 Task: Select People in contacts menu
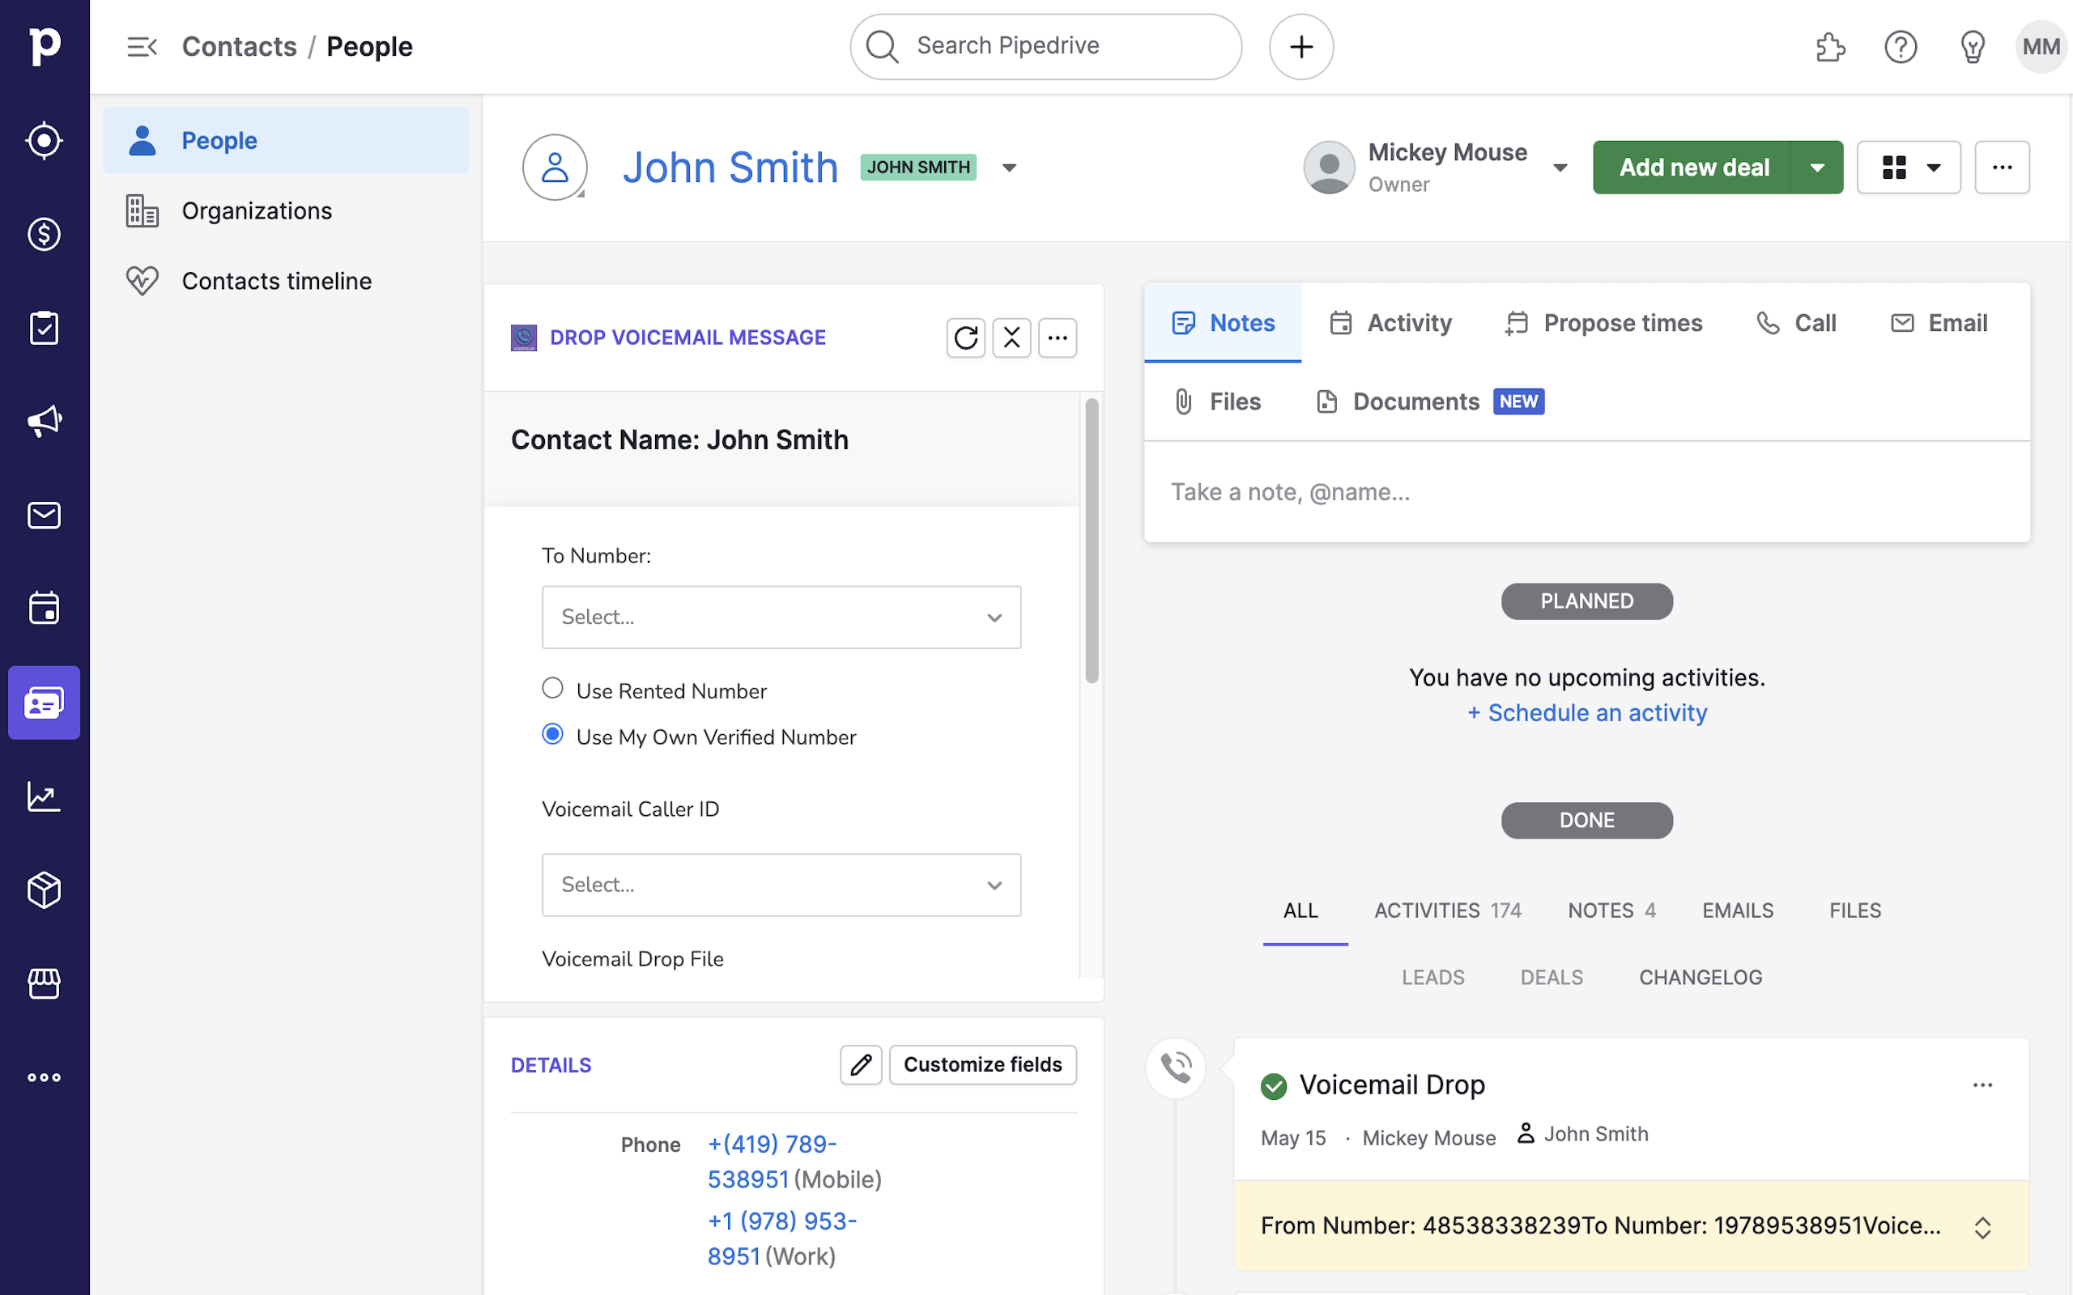point(286,141)
